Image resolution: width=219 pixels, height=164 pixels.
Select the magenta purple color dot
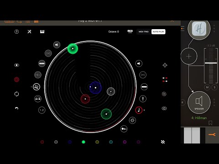(x=125, y=142)
